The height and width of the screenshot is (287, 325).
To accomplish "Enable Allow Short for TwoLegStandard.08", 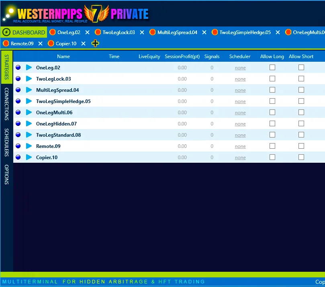I will (x=301, y=135).
